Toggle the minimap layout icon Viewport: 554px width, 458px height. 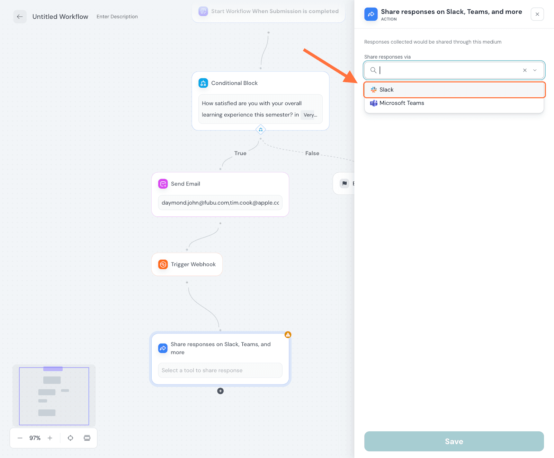87,438
